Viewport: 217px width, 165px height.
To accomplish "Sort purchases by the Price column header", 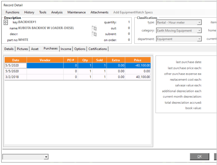I will click(138, 60).
